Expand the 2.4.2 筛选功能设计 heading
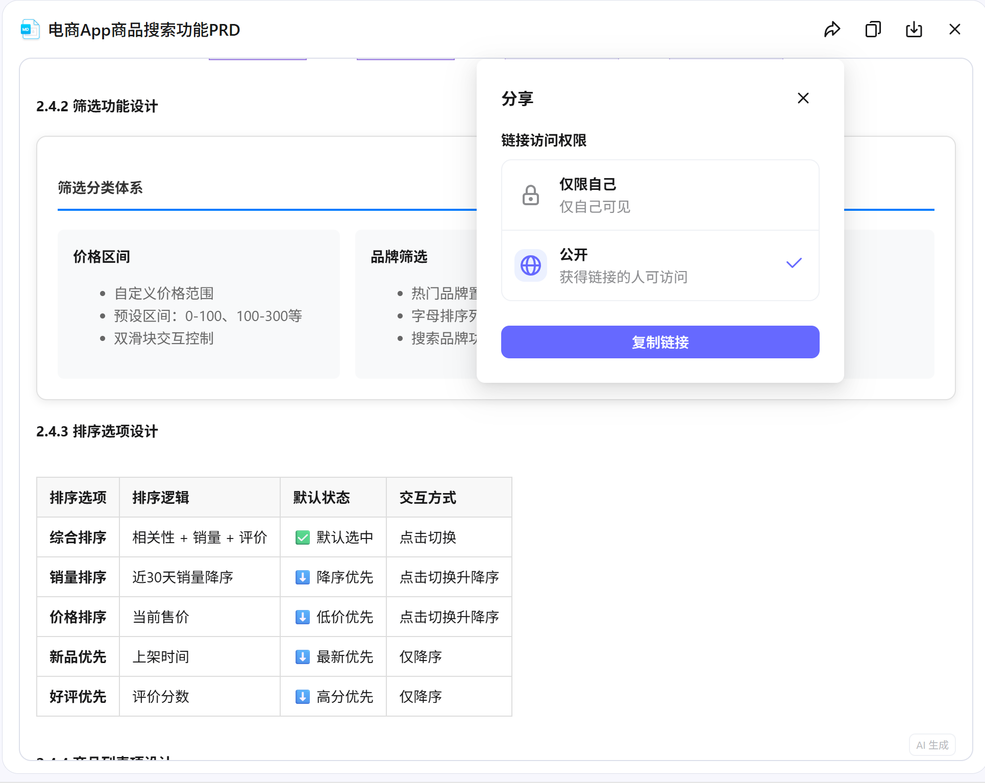 pos(97,106)
